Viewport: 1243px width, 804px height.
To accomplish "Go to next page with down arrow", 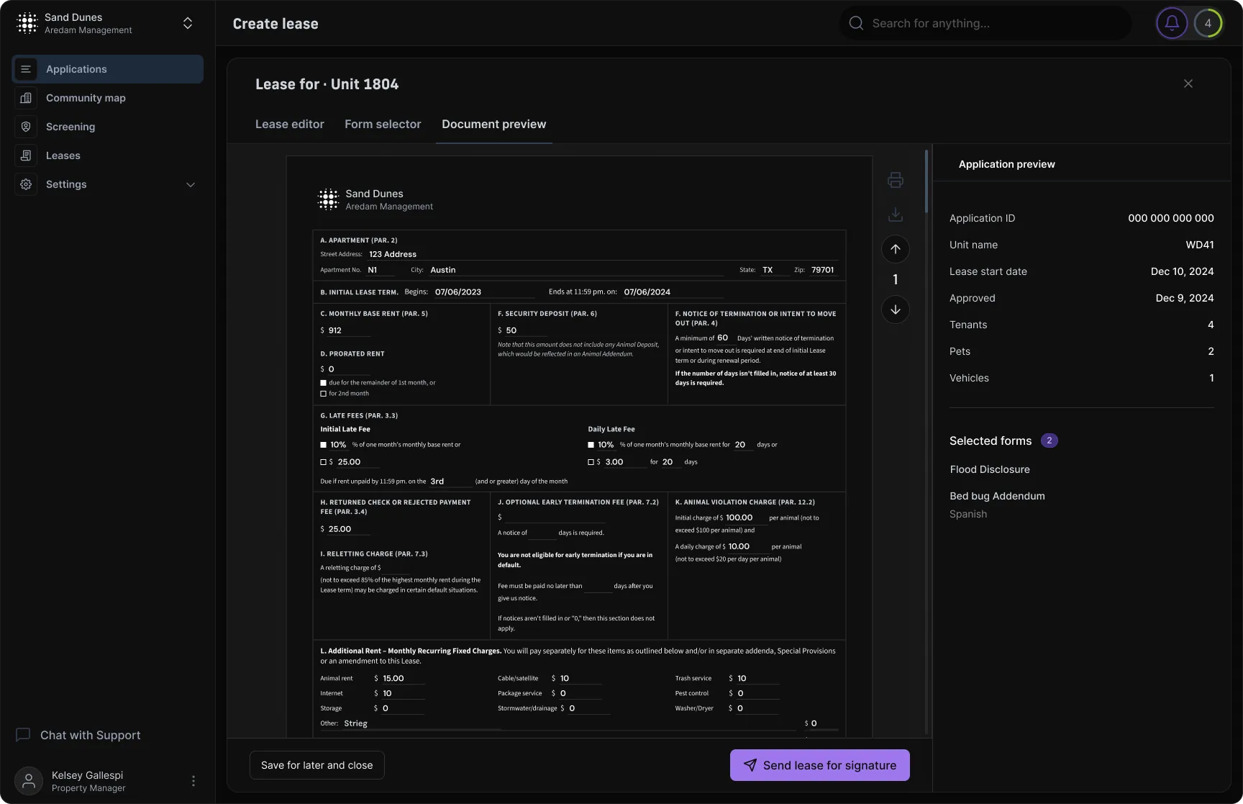I will point(896,310).
